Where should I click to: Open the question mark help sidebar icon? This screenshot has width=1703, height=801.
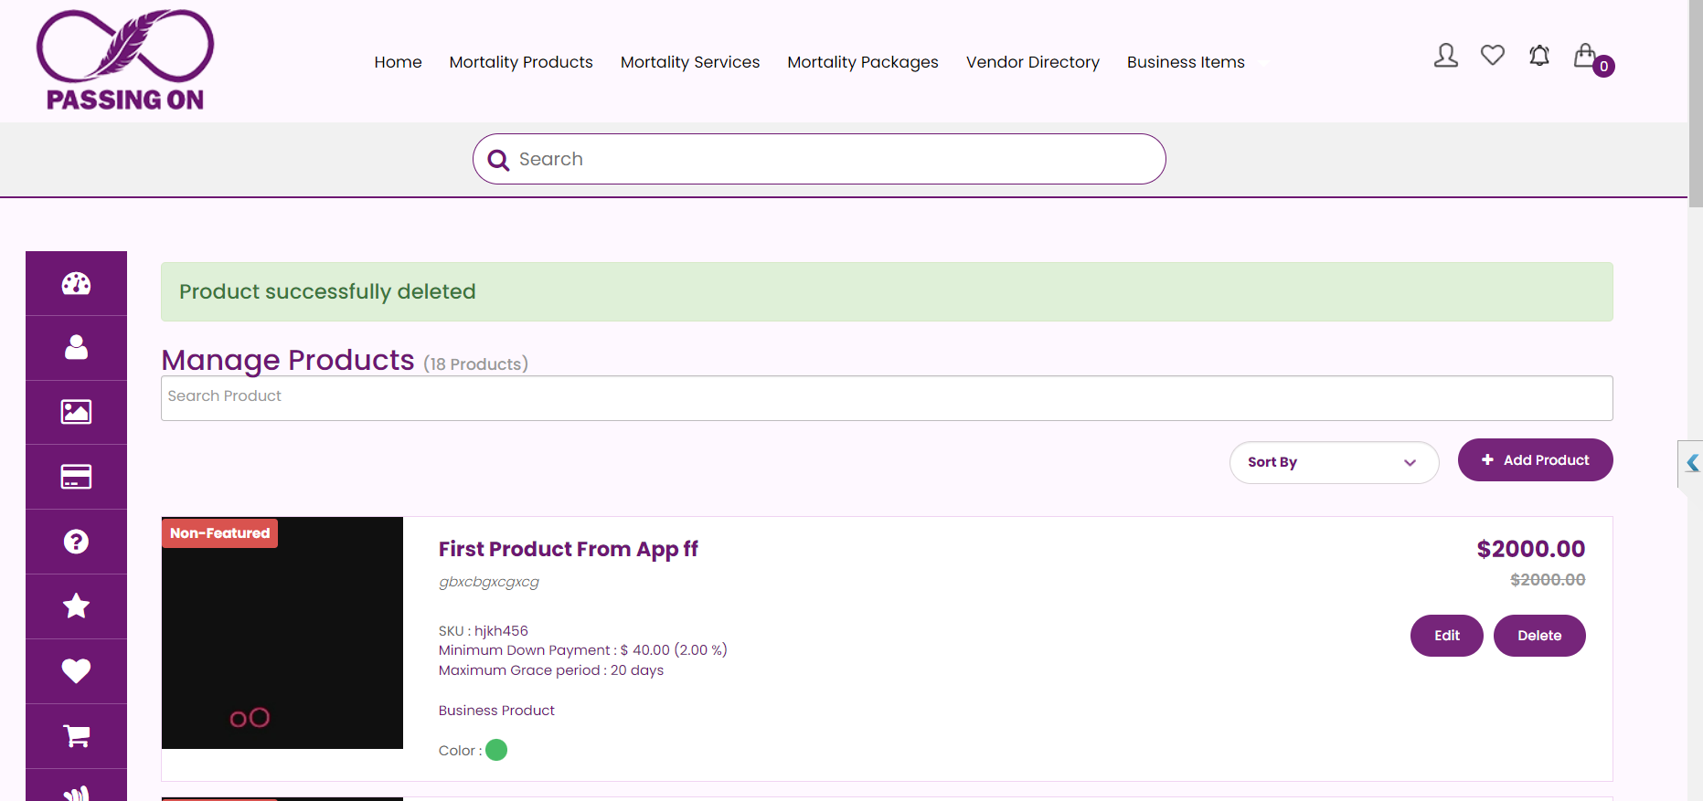(x=76, y=542)
